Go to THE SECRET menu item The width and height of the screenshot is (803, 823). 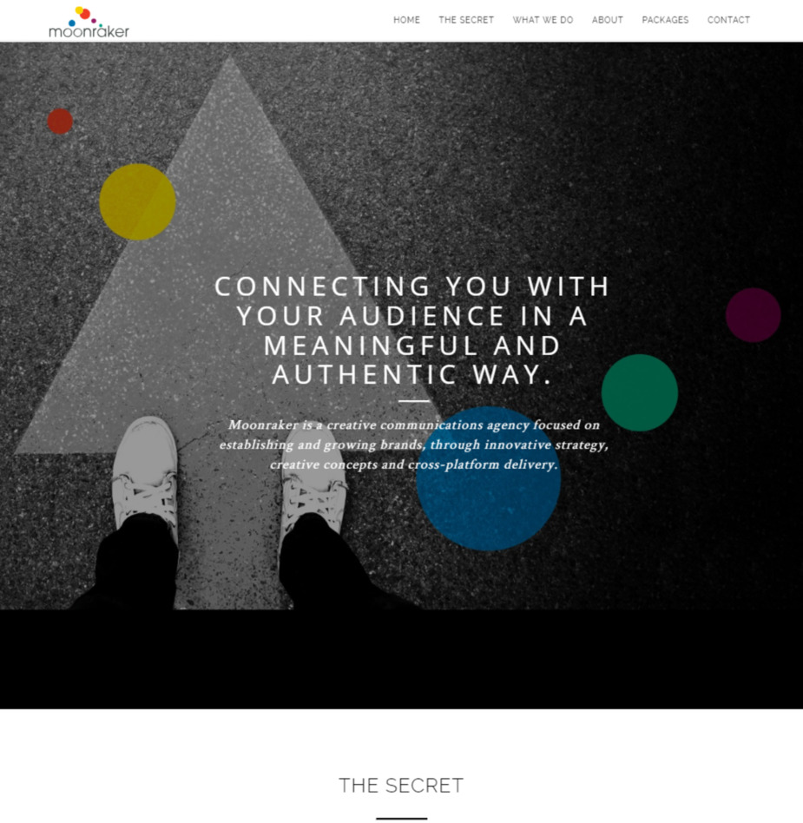(466, 20)
